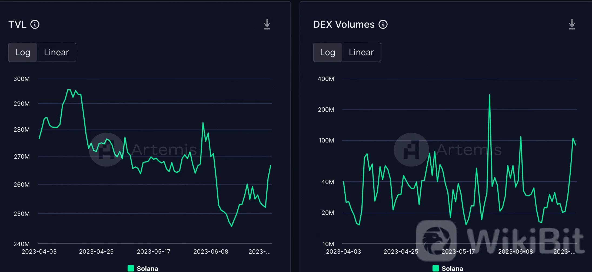Click the info icon next to TVL

[35, 25]
